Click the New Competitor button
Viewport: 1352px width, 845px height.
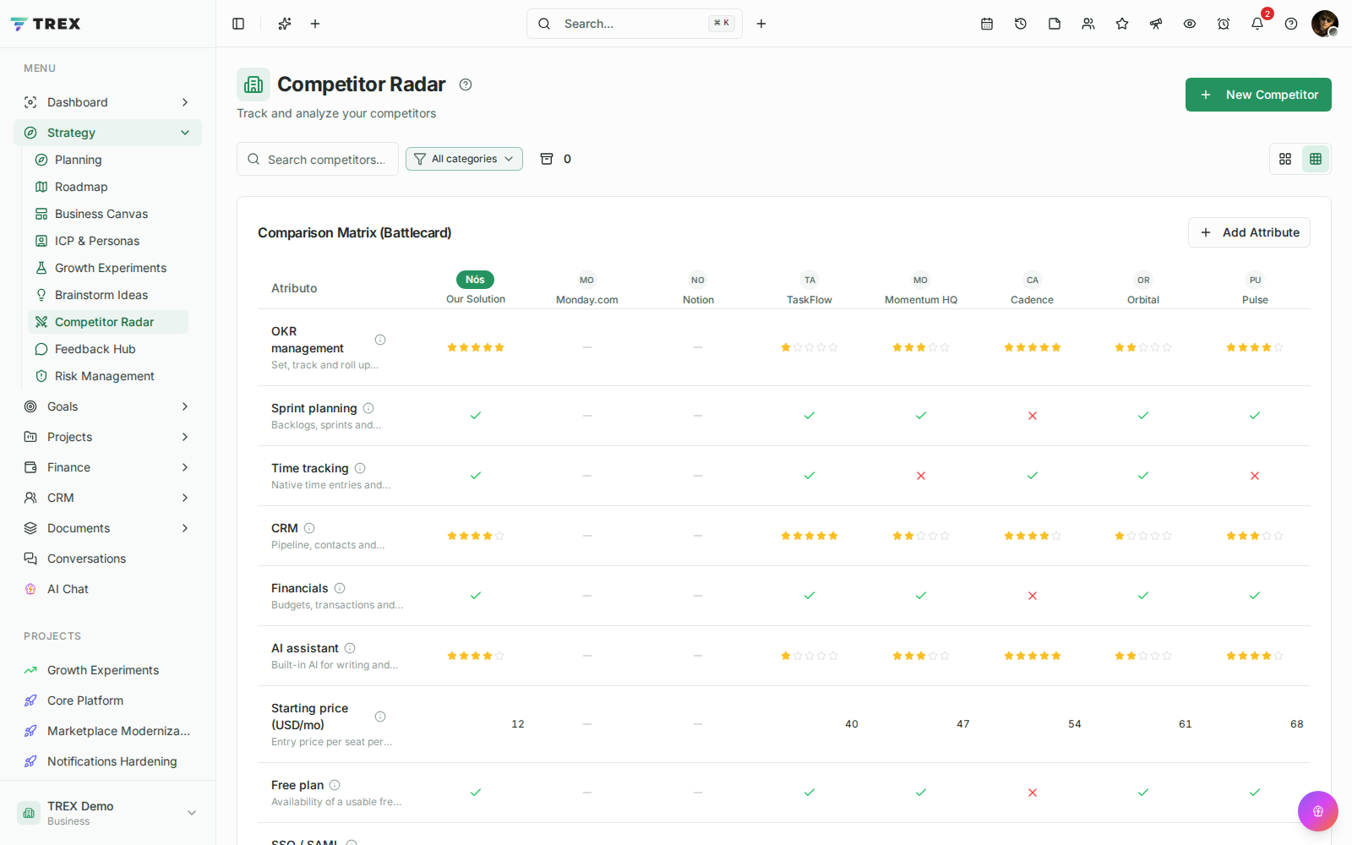click(1258, 95)
